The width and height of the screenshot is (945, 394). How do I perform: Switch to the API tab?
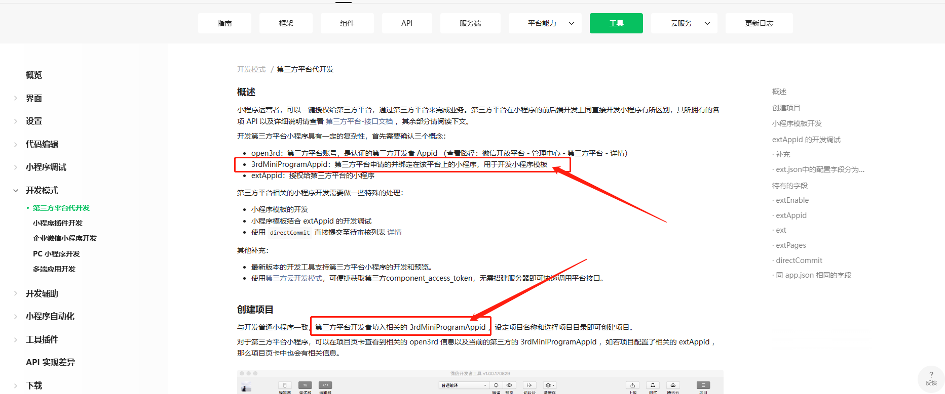pos(407,23)
